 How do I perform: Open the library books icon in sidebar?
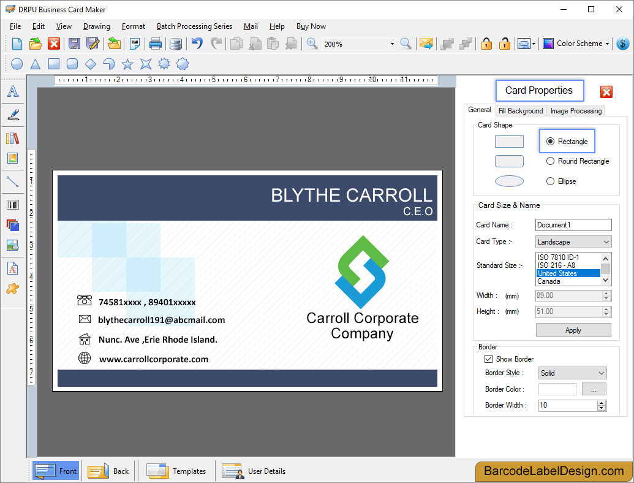13,138
